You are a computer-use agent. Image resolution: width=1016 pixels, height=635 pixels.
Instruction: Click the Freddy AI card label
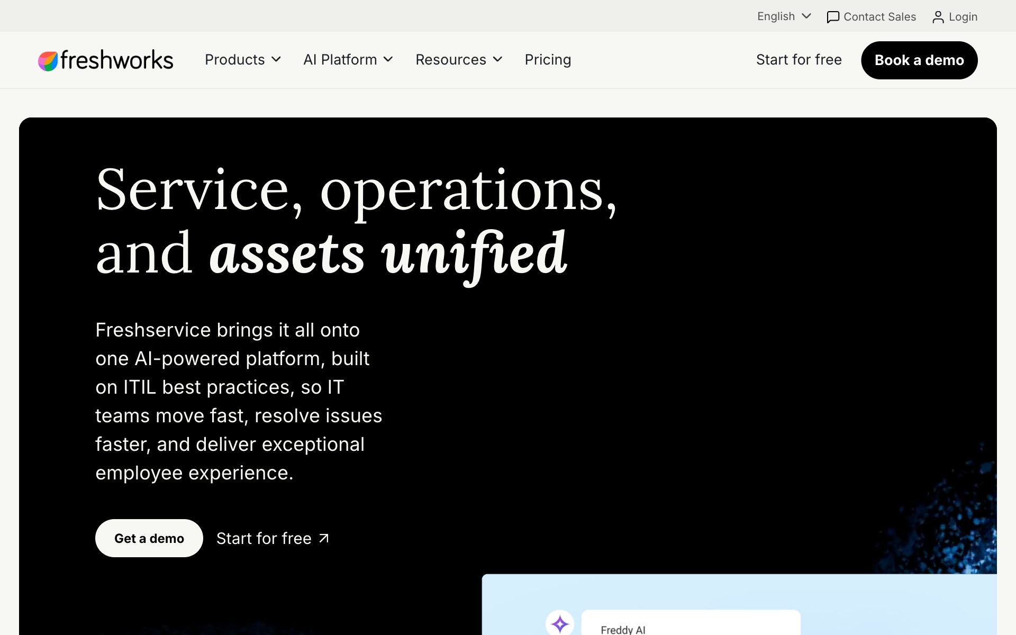(623, 629)
